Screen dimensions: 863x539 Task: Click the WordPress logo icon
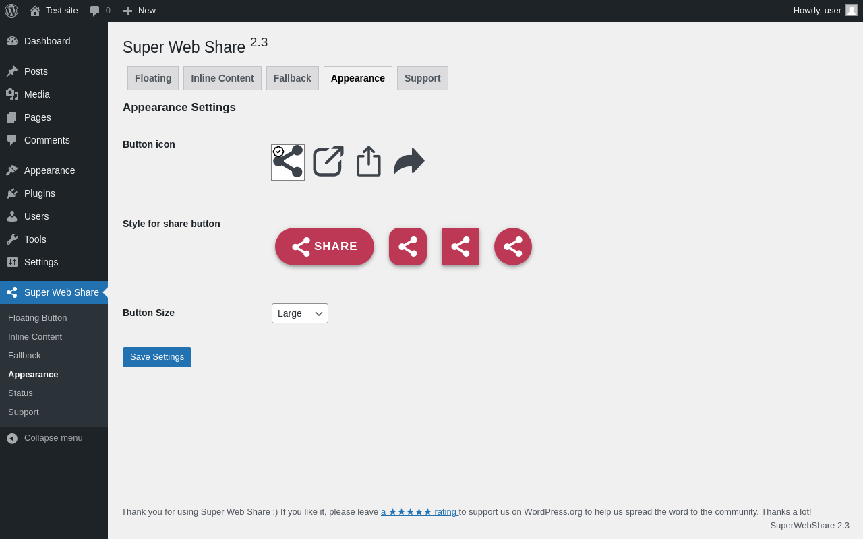11,11
